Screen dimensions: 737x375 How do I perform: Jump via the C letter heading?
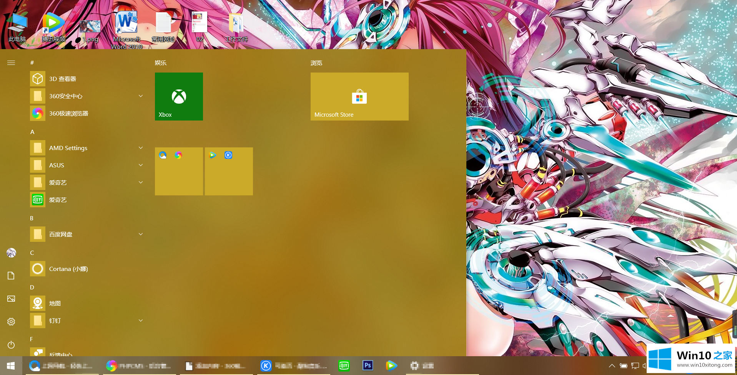tap(32, 253)
